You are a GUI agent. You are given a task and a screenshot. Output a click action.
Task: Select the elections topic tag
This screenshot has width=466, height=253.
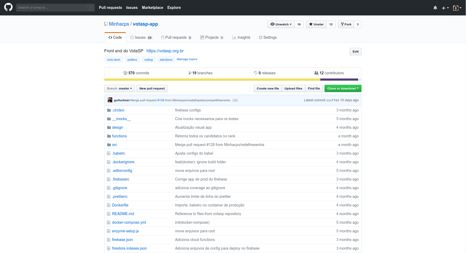click(x=166, y=60)
